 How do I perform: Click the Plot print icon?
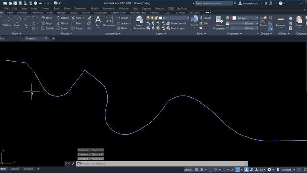(x=35, y=3)
